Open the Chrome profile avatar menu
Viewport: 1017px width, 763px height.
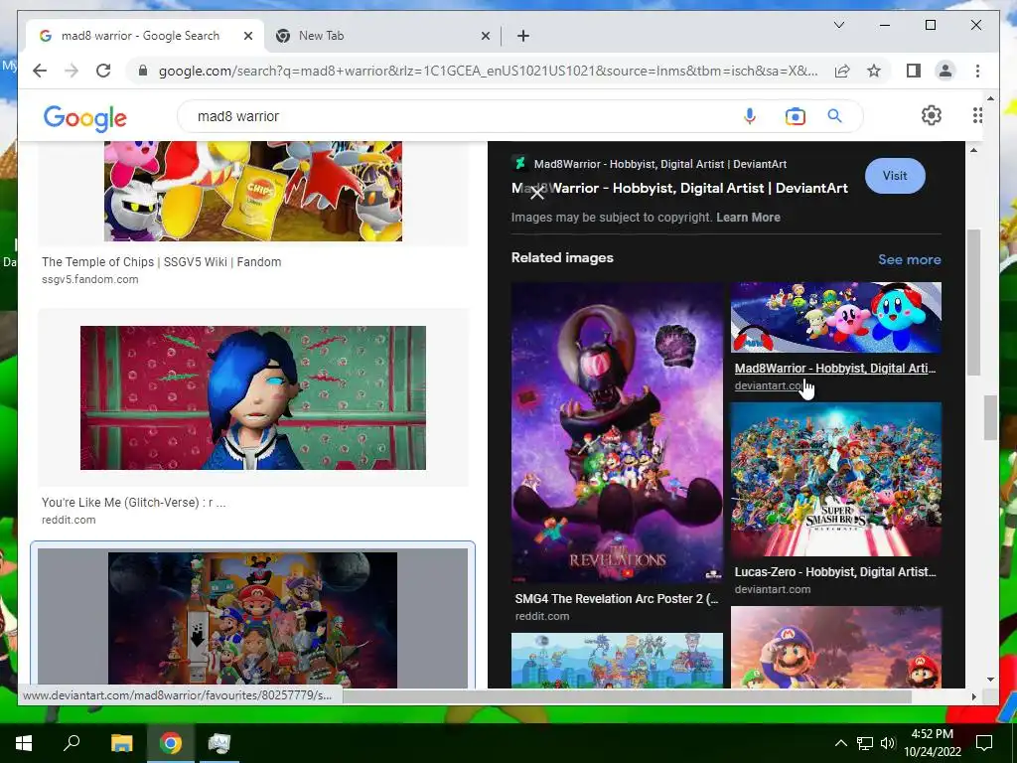point(945,71)
